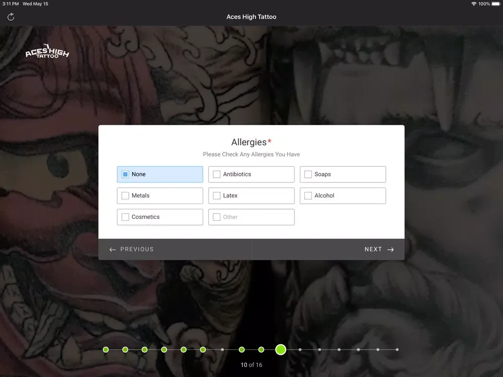Choose the step 15 progress dot
The width and height of the screenshot is (503, 377).
click(x=378, y=350)
